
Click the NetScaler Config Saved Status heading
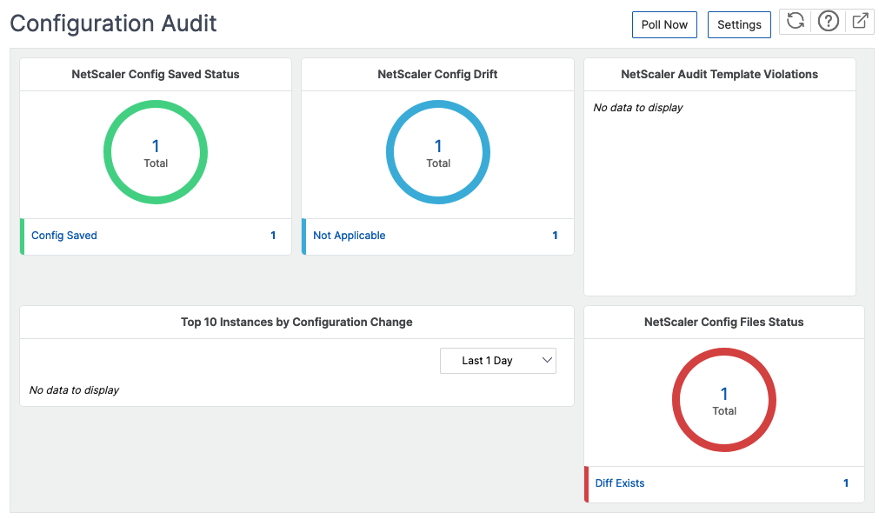[x=156, y=74]
